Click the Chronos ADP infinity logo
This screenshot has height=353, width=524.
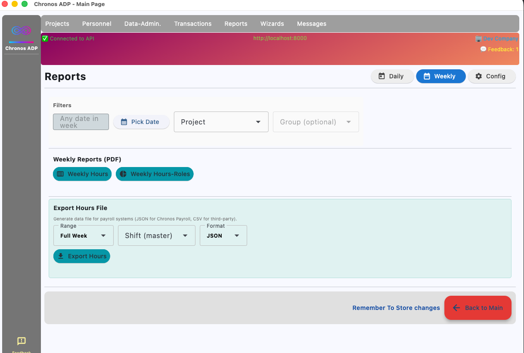(x=22, y=31)
